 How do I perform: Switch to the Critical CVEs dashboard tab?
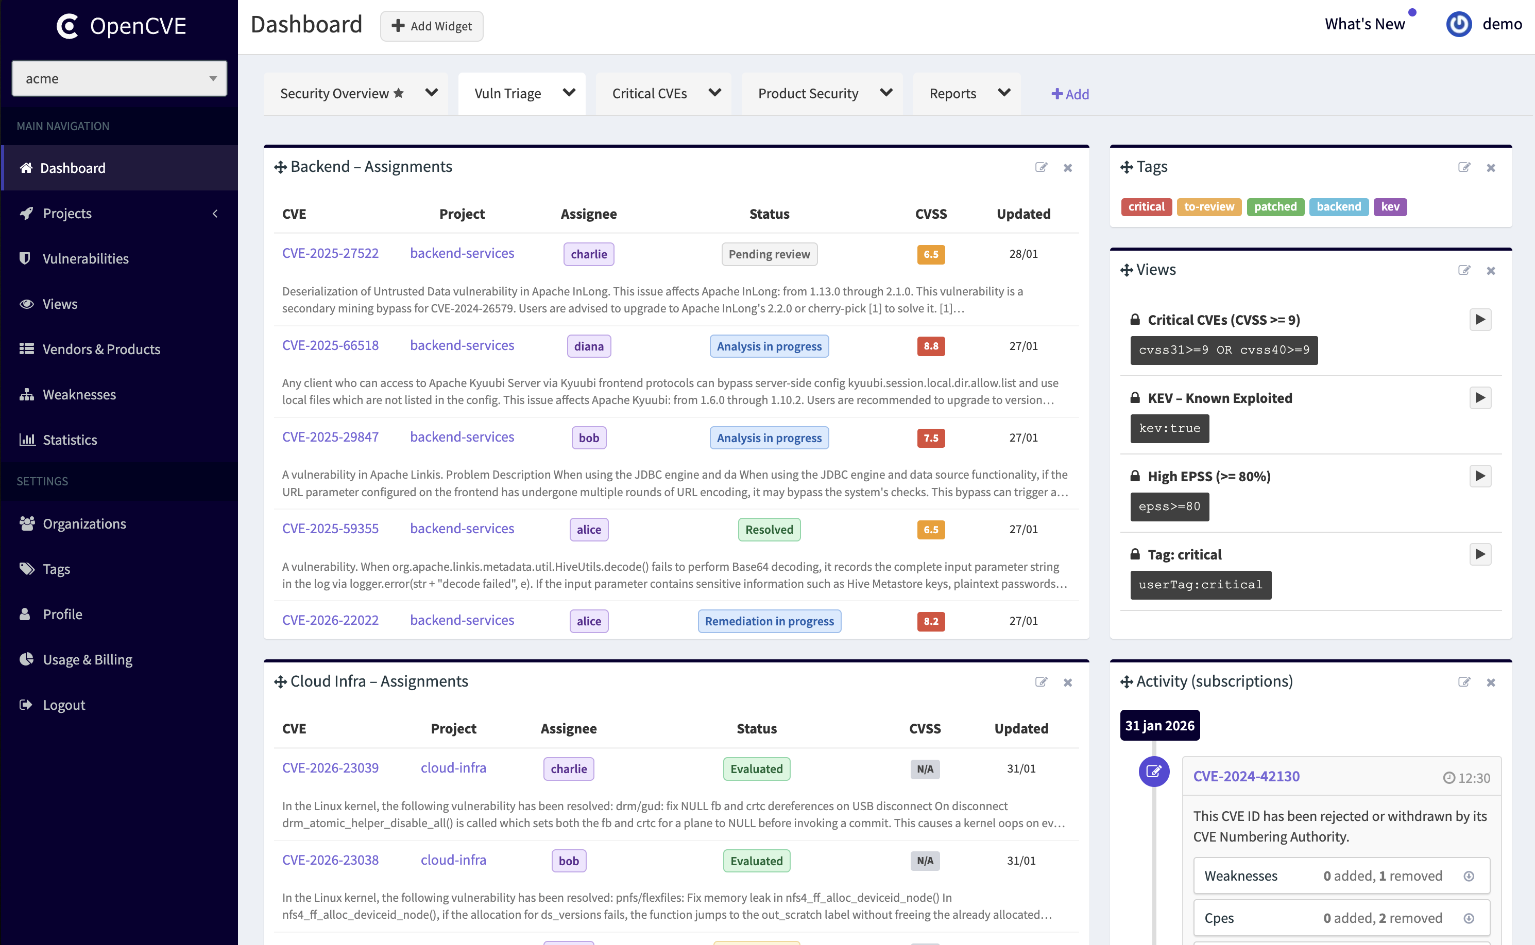[649, 93]
